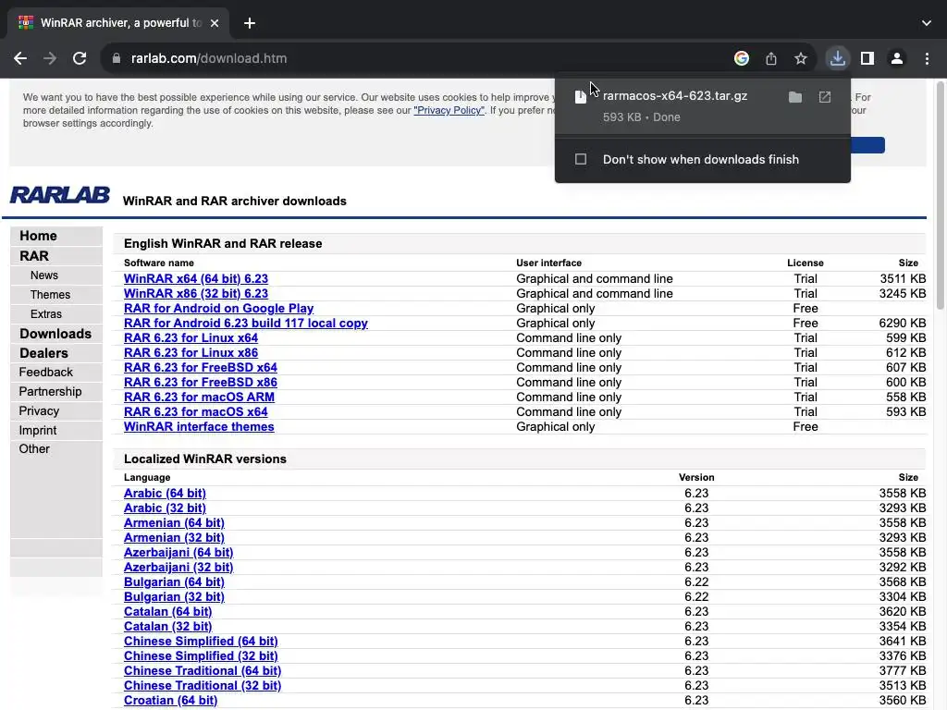Open the Privacy sidebar item
This screenshot has height=710, width=947.
(x=39, y=411)
